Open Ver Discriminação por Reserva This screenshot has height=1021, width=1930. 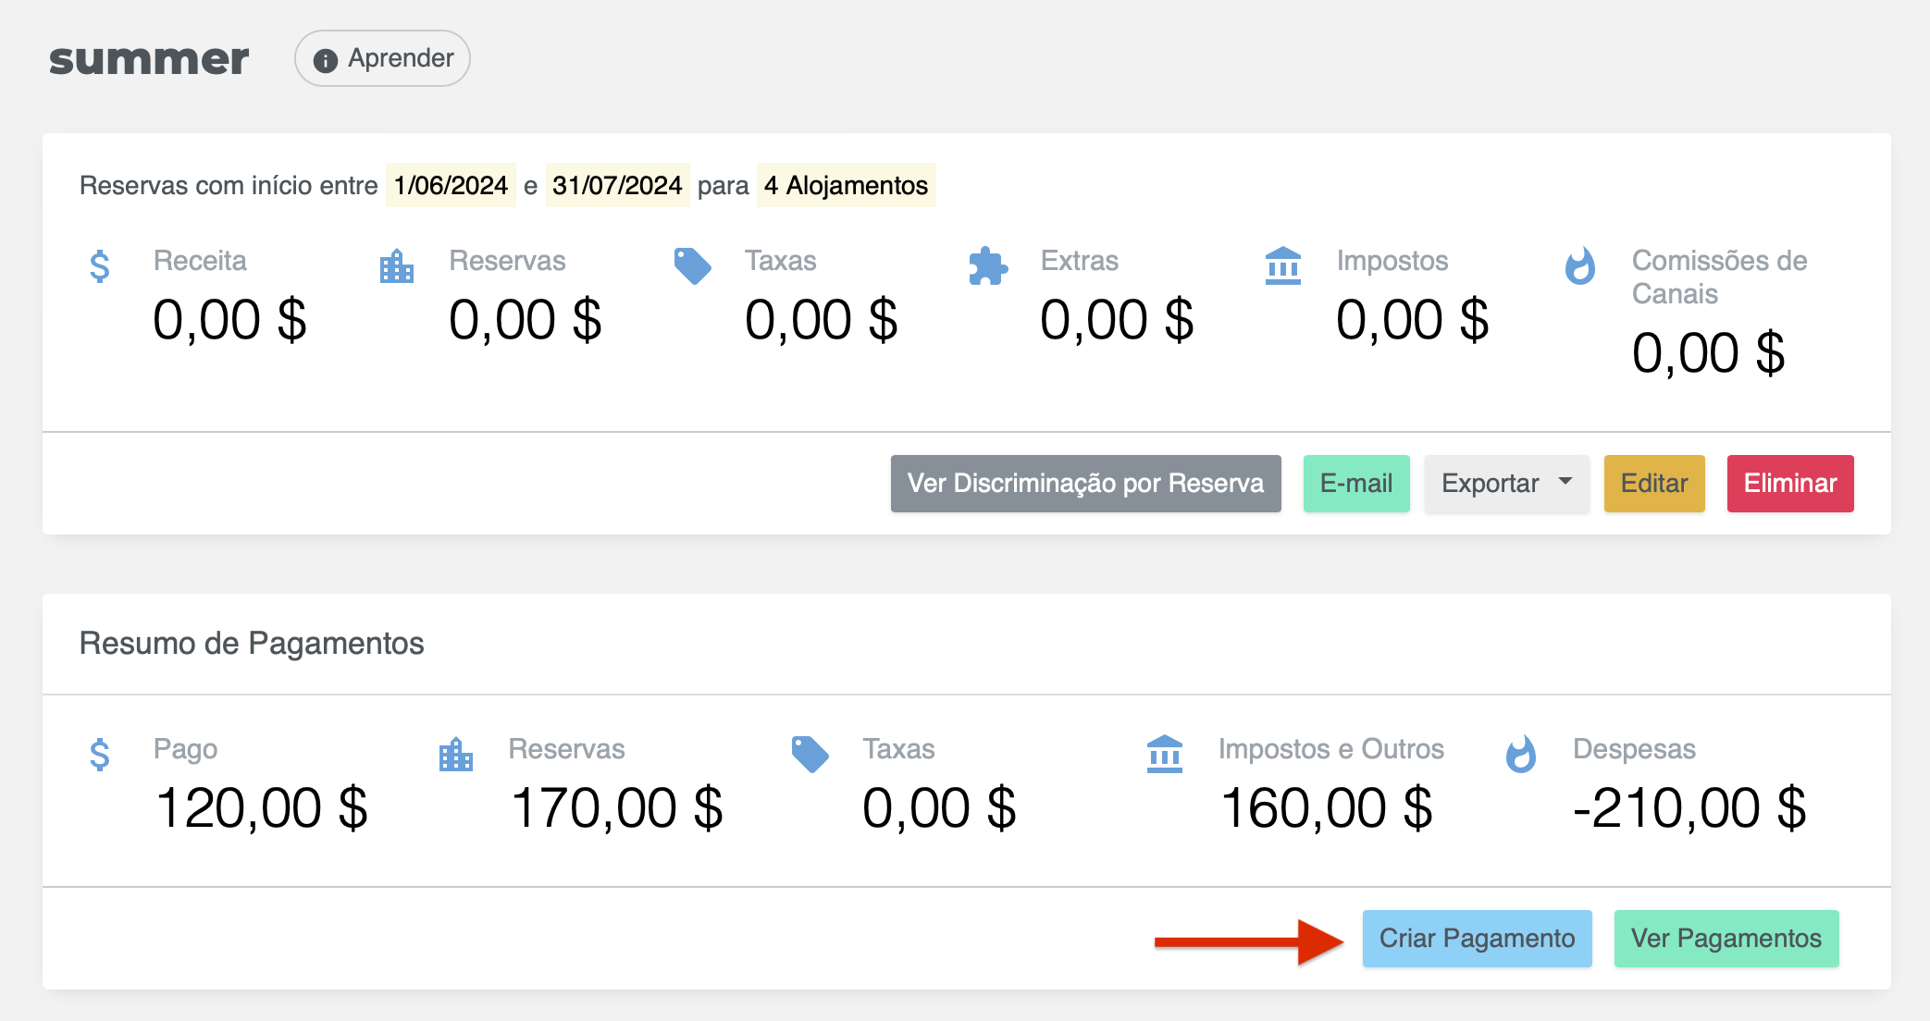[x=1085, y=483]
